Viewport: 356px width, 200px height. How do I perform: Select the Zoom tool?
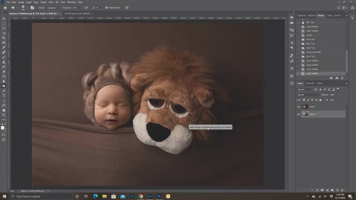(x=4, y=115)
